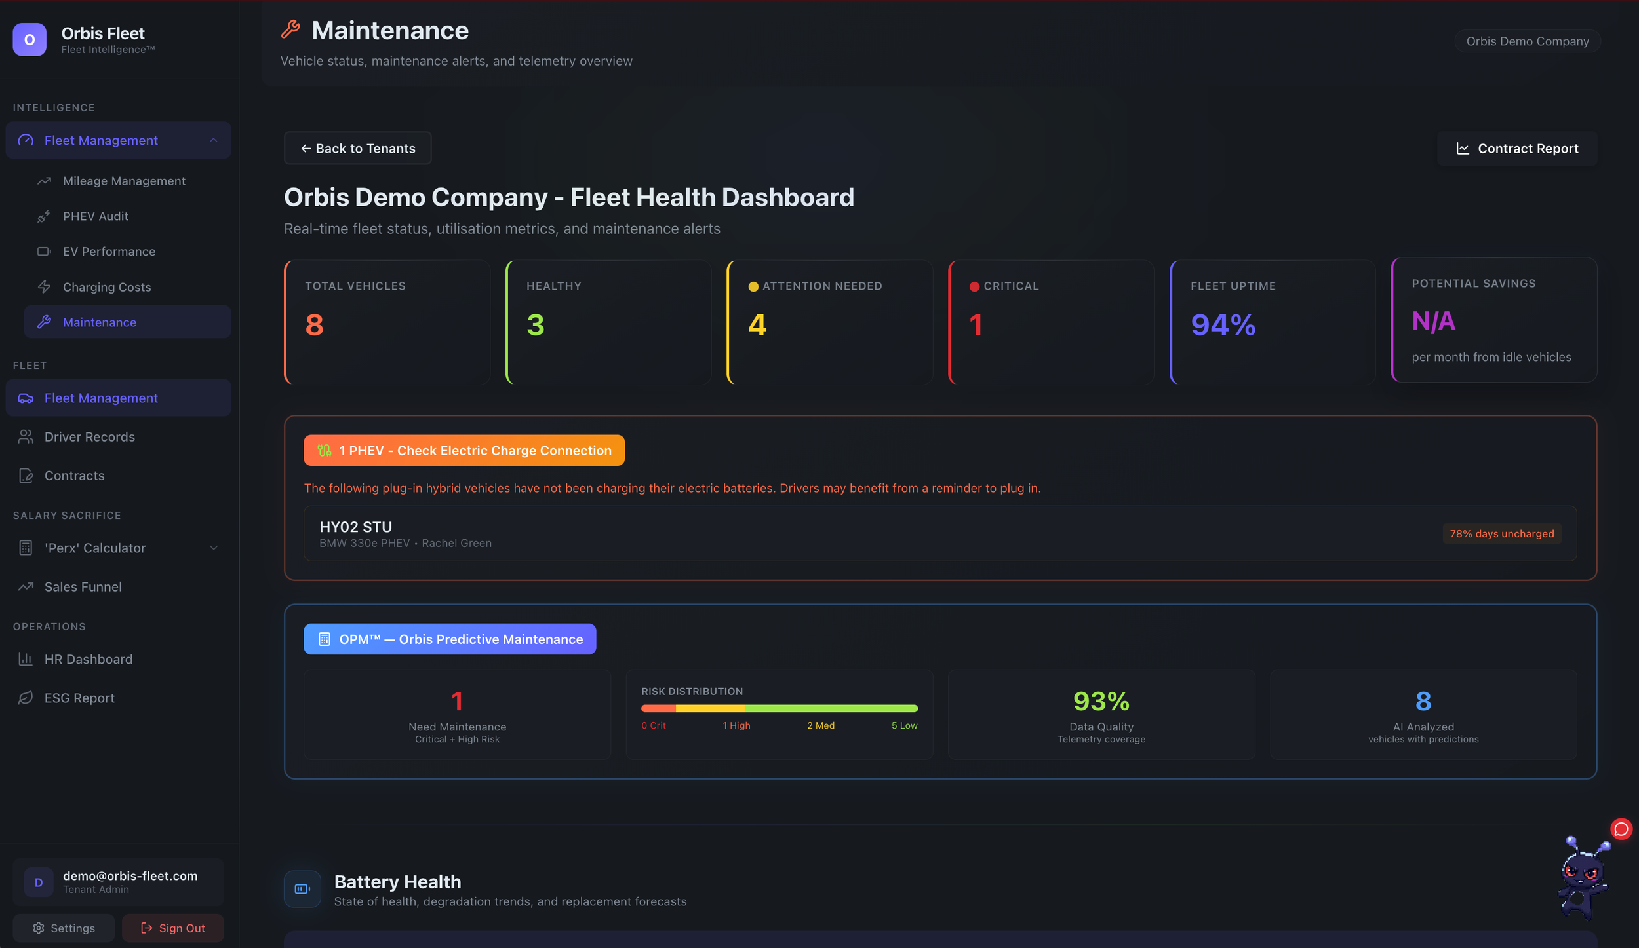
Task: Click the Orbis Fleet logo icon
Action: [x=29, y=39]
